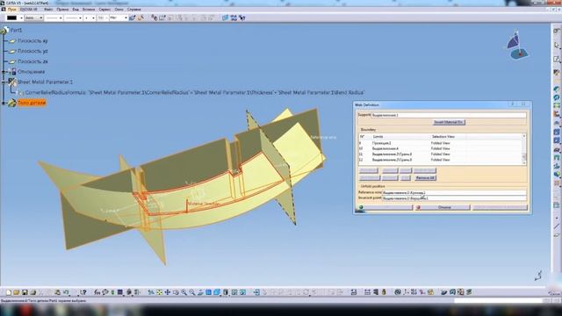Select the Проекция.2 row in Boundary list
Image resolution: width=562 pixels, height=316 pixels.
[441, 143]
